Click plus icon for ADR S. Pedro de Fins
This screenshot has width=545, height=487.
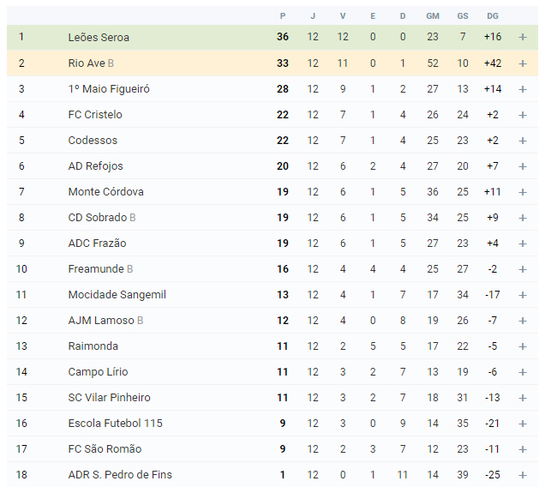523,475
